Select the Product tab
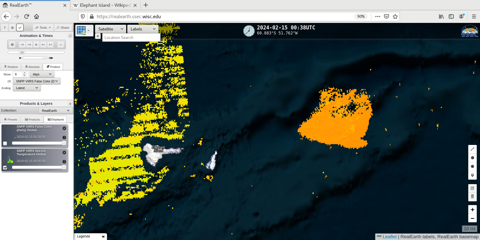Image resolution: width=480 pixels, height=240 pixels. [x=53, y=67]
